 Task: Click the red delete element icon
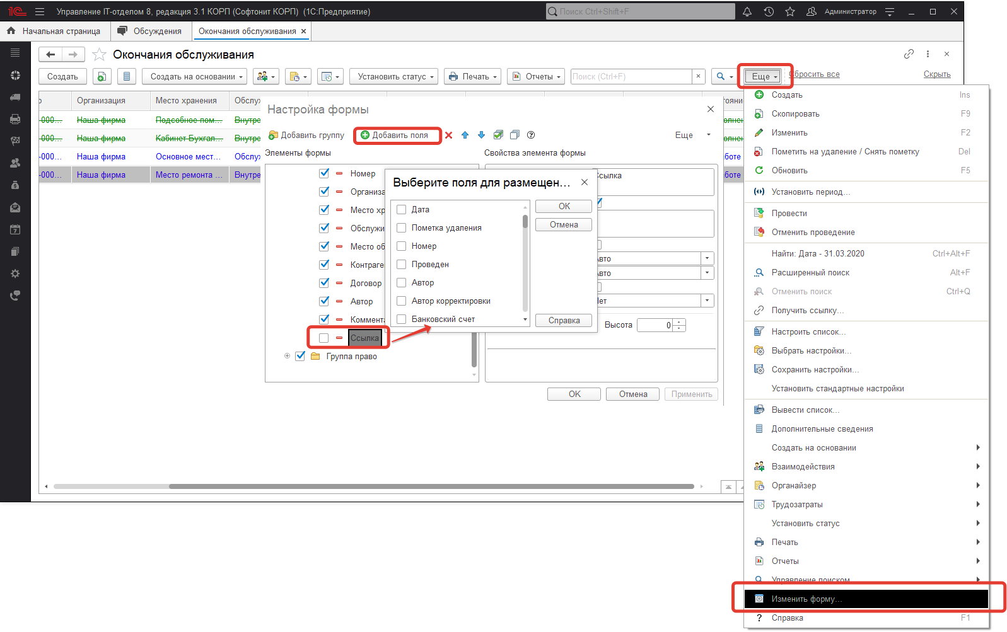[x=448, y=135]
